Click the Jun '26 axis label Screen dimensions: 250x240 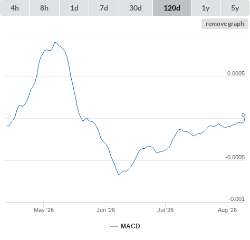[x=105, y=210]
